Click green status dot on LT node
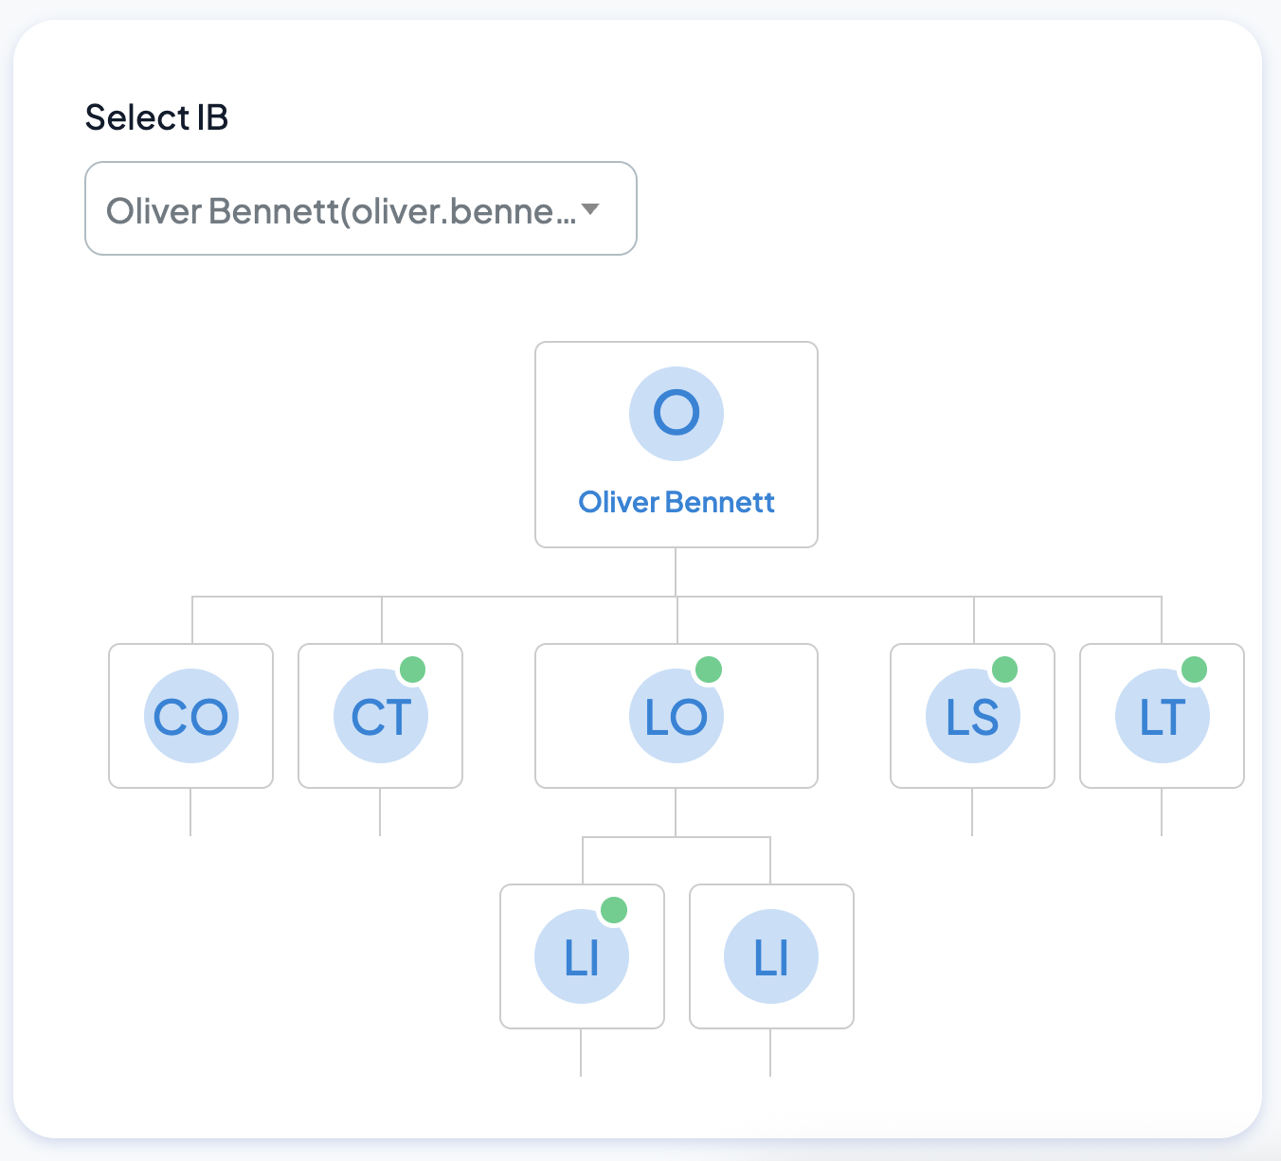This screenshot has width=1281, height=1161. (x=1194, y=670)
